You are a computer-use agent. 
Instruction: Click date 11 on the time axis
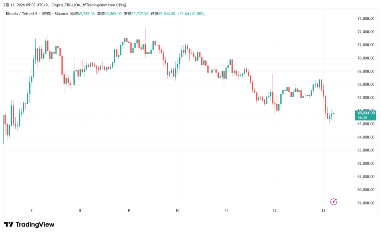(x=226, y=211)
